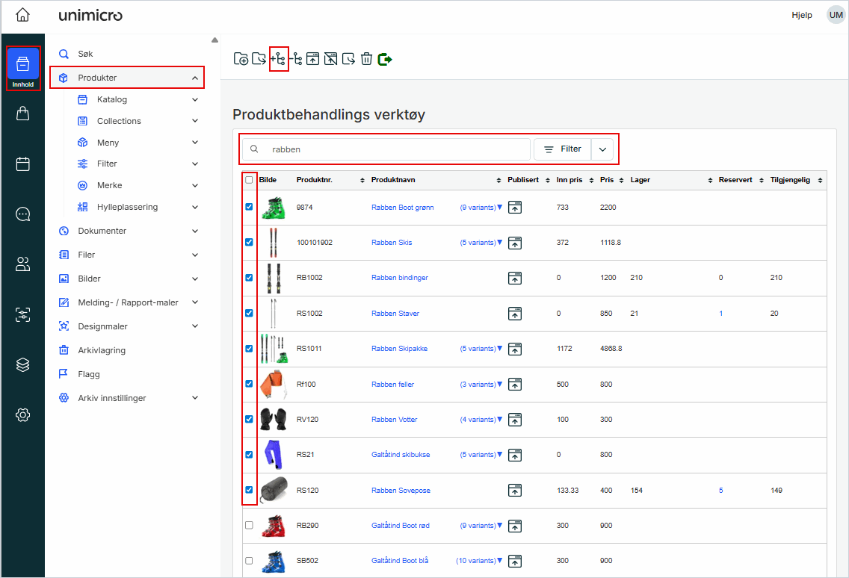Viewport: 849px width, 578px height.
Task: Click the Rabben Votter mittens thumbnail
Action: tap(274, 420)
